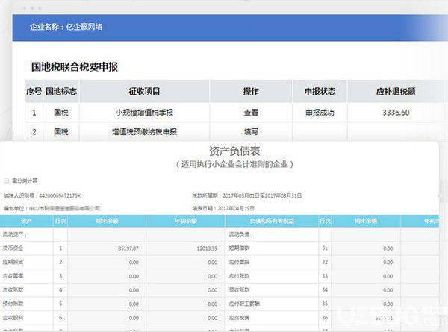Viewport: 448px width, 332px height.
Task: Select the 应付职工薪酬 row label
Action: (244, 304)
